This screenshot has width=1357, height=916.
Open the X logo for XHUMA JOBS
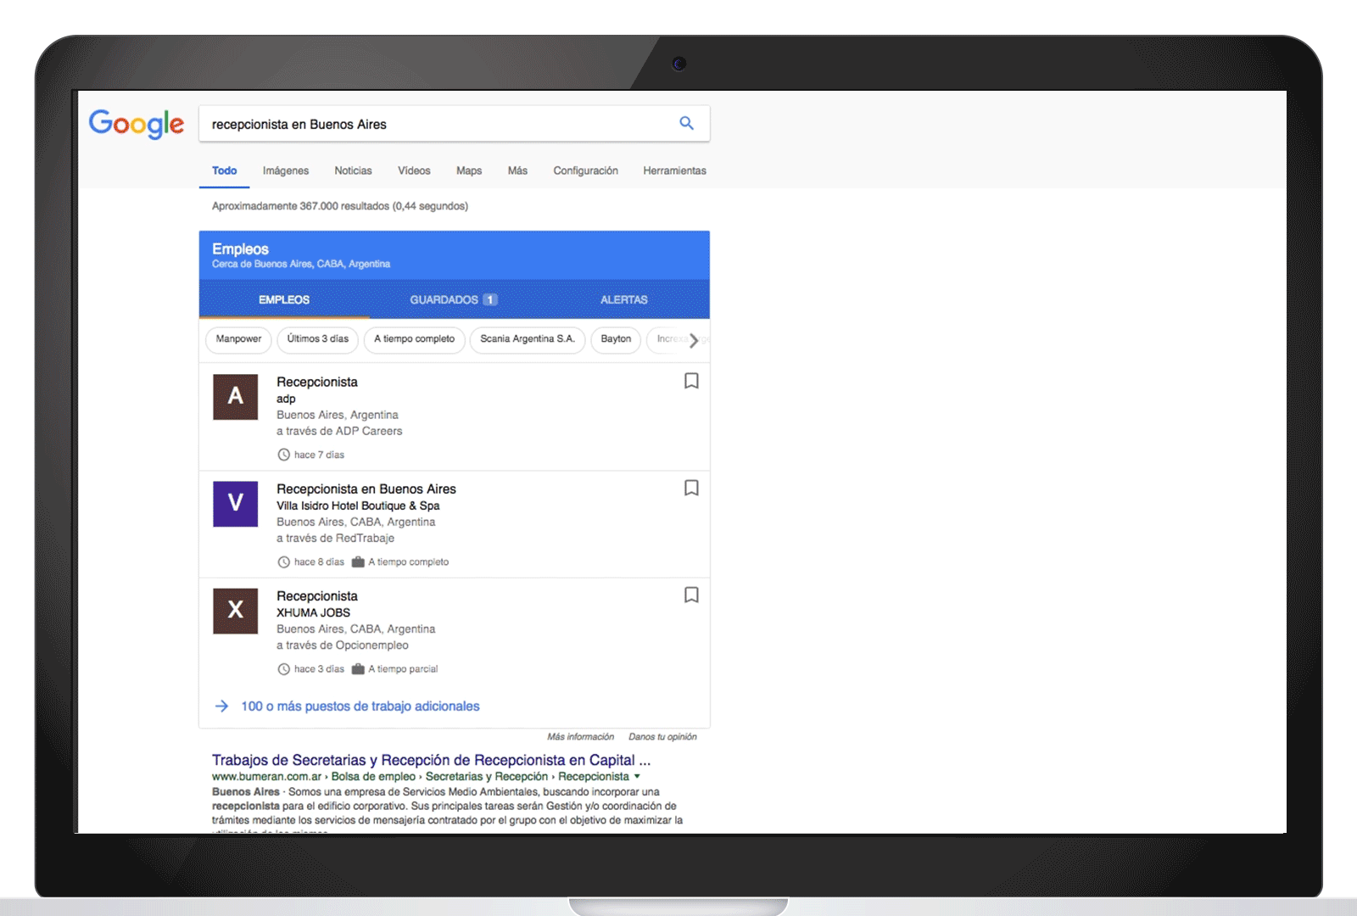235,611
